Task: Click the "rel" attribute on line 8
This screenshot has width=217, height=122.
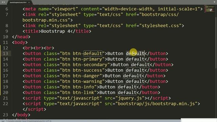Action: 42,26
